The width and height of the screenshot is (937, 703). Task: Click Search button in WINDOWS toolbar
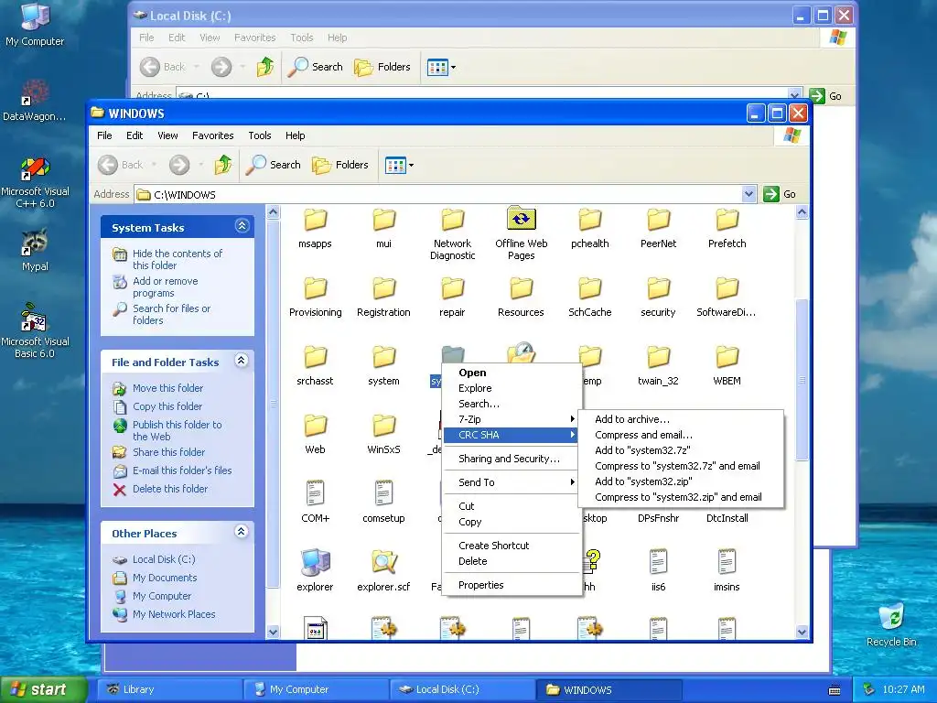click(273, 165)
